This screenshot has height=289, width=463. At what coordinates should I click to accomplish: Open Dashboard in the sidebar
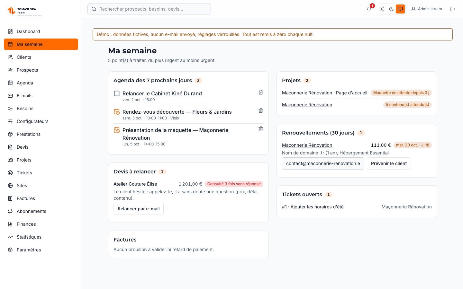tap(41, 31)
